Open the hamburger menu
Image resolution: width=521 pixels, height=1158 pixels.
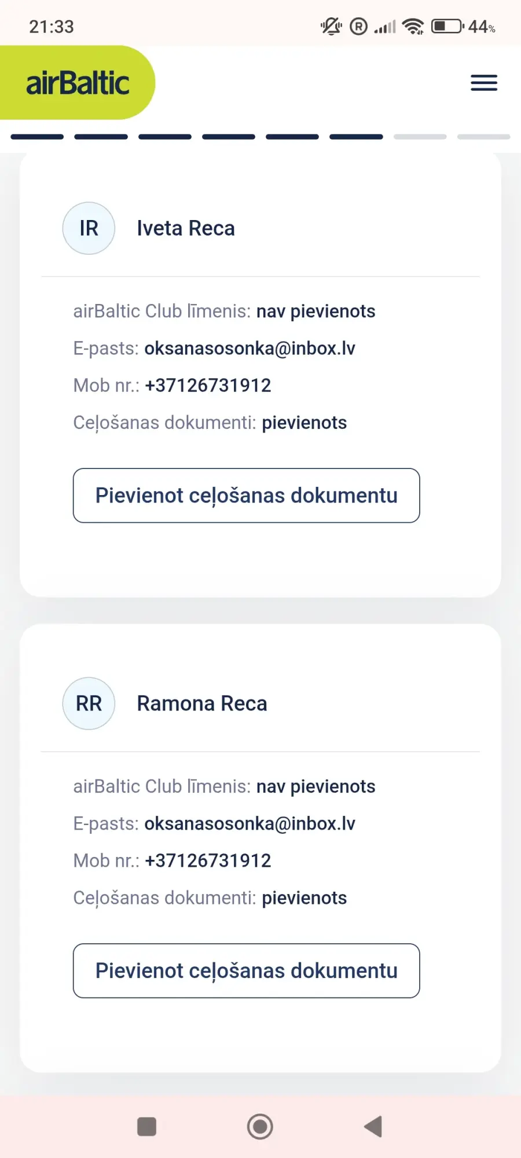point(484,83)
